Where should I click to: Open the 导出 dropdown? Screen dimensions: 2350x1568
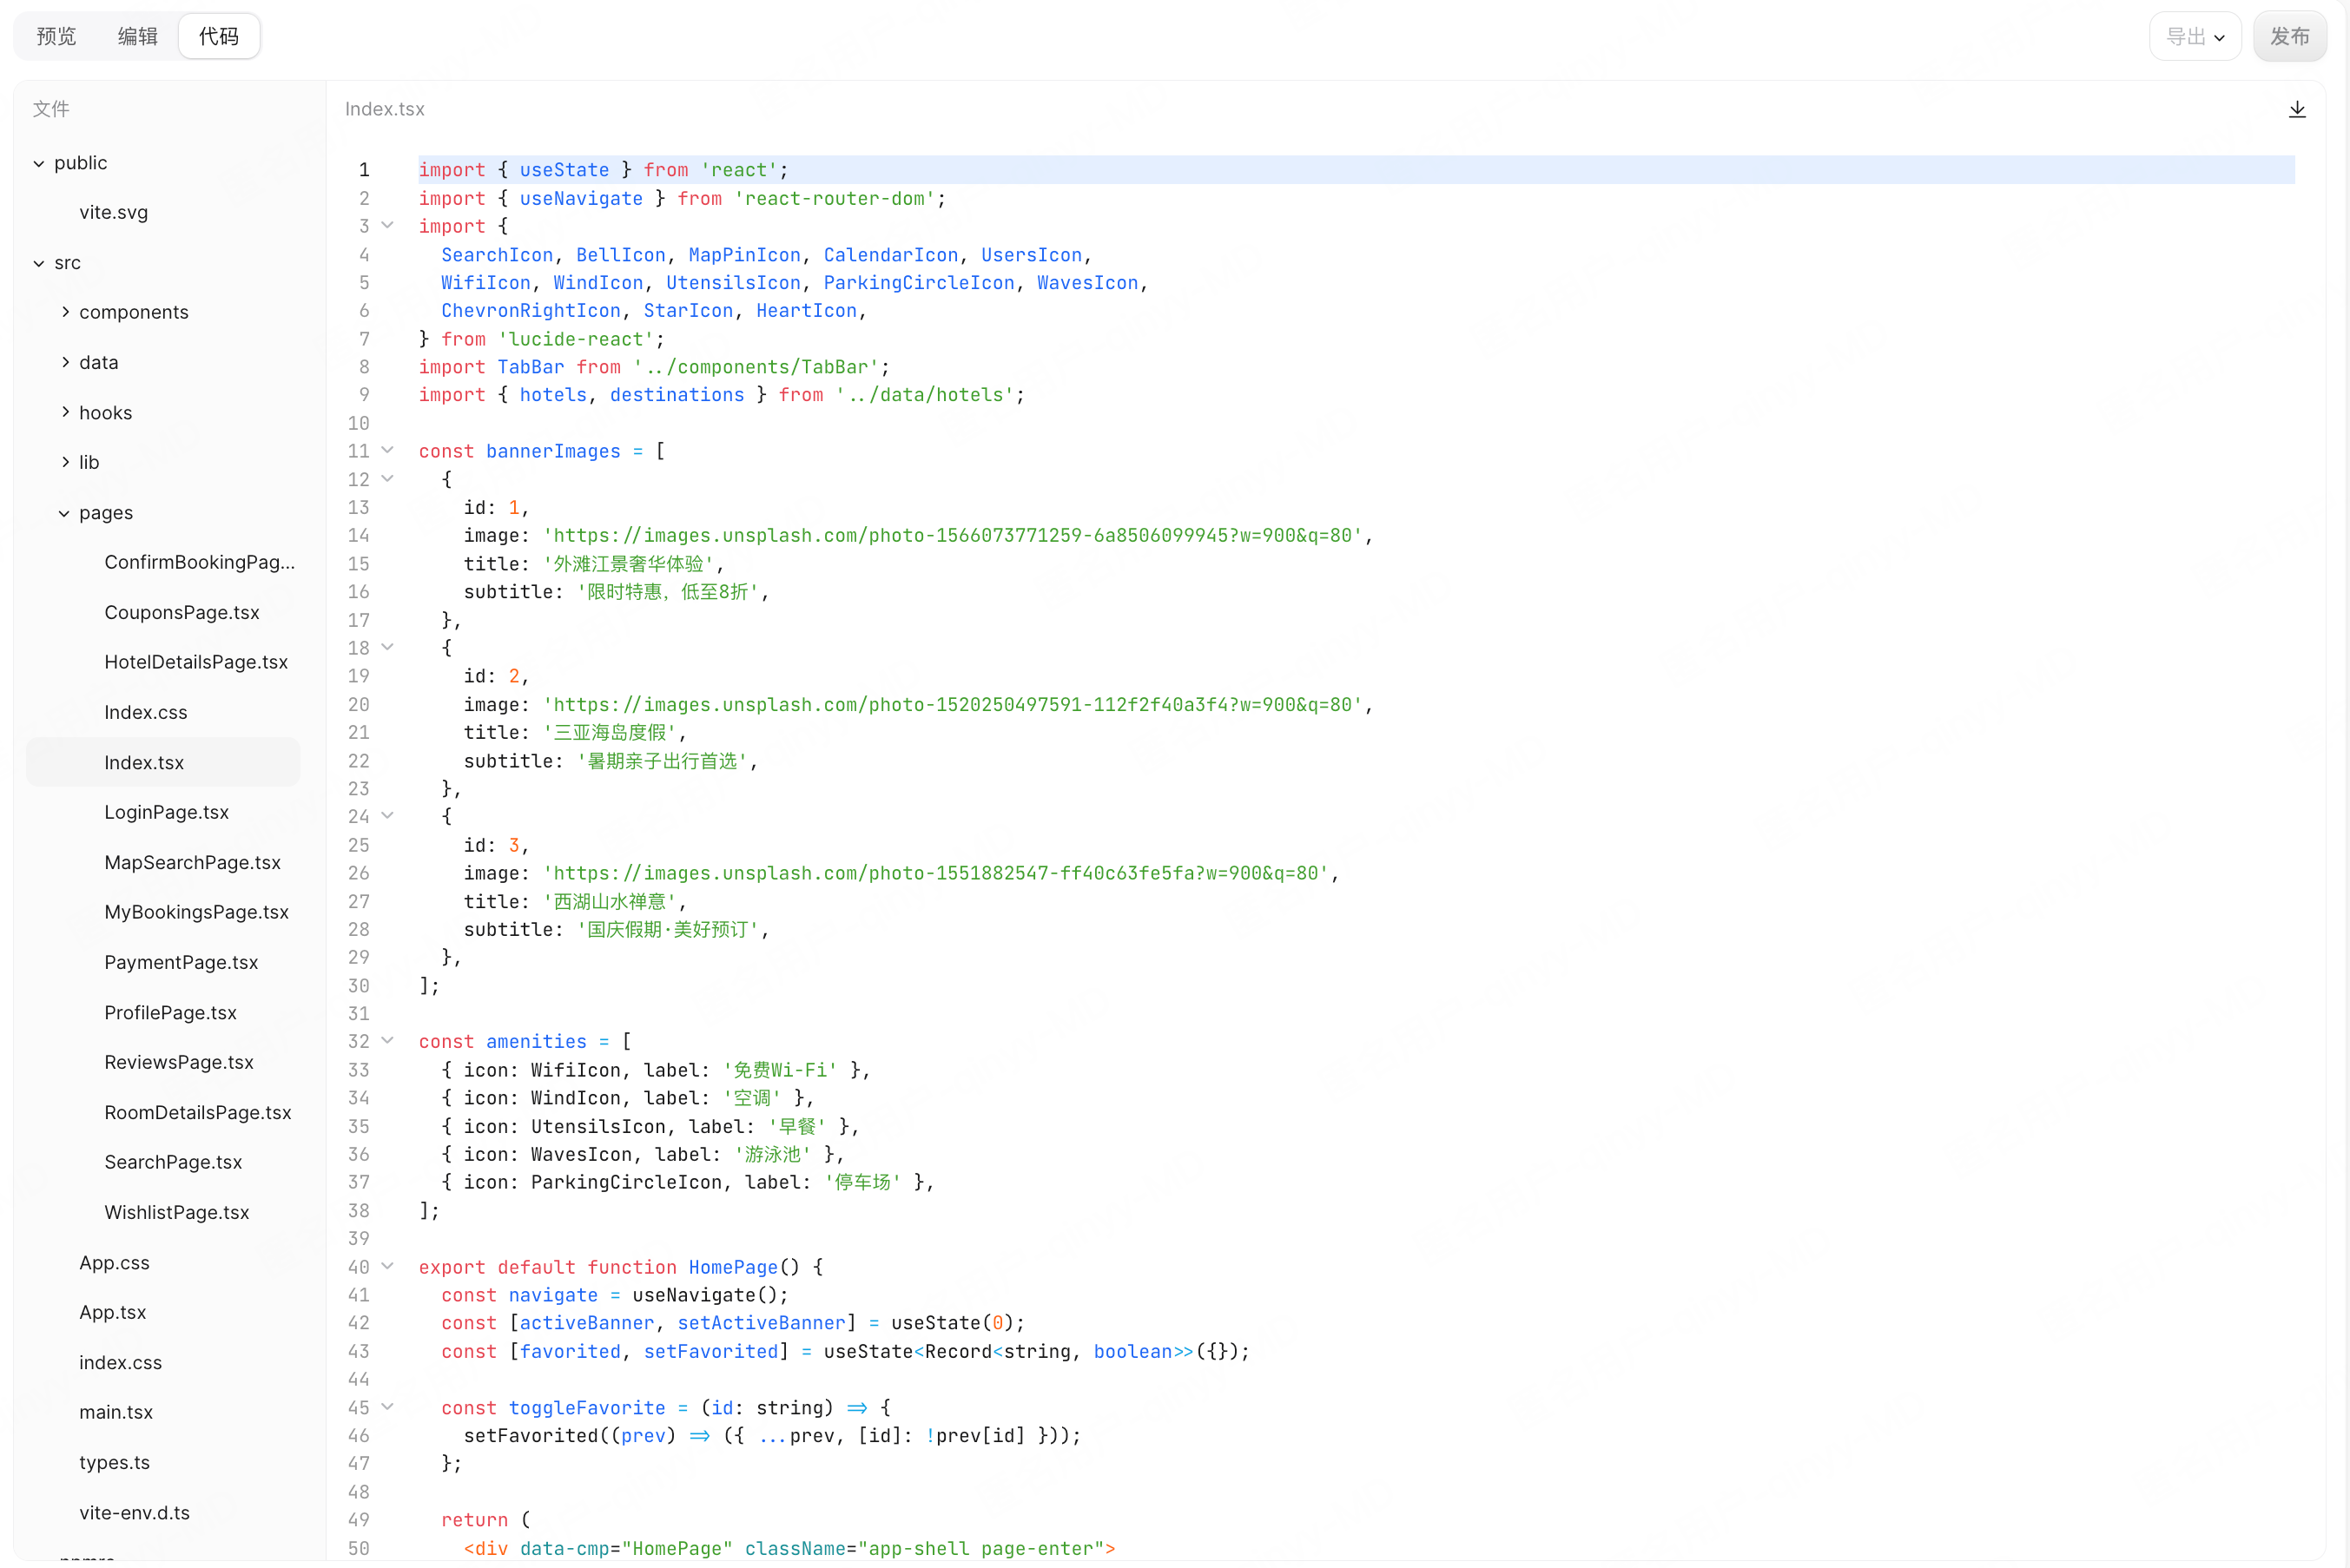point(2195,37)
